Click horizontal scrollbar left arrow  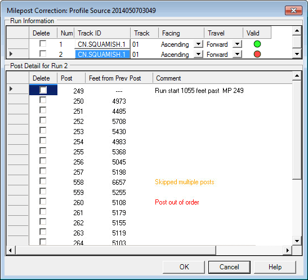[11, 250]
